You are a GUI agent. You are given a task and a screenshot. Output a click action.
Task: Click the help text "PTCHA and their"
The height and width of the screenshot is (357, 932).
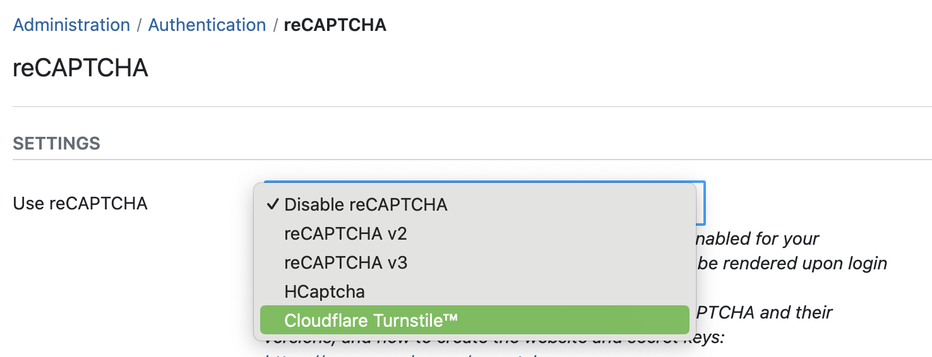point(764,312)
